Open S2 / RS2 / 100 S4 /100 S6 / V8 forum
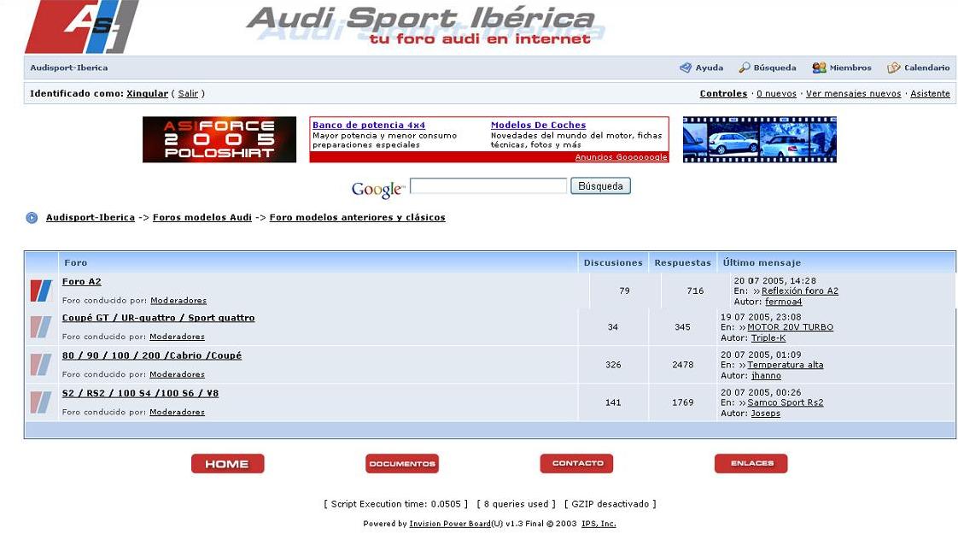 coord(141,394)
